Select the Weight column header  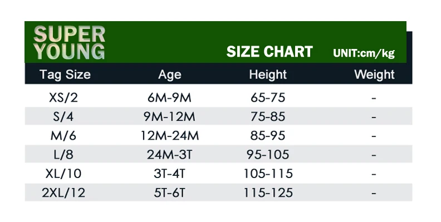tap(374, 75)
